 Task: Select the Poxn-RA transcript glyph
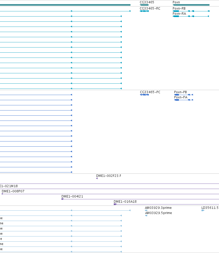point(191,16)
